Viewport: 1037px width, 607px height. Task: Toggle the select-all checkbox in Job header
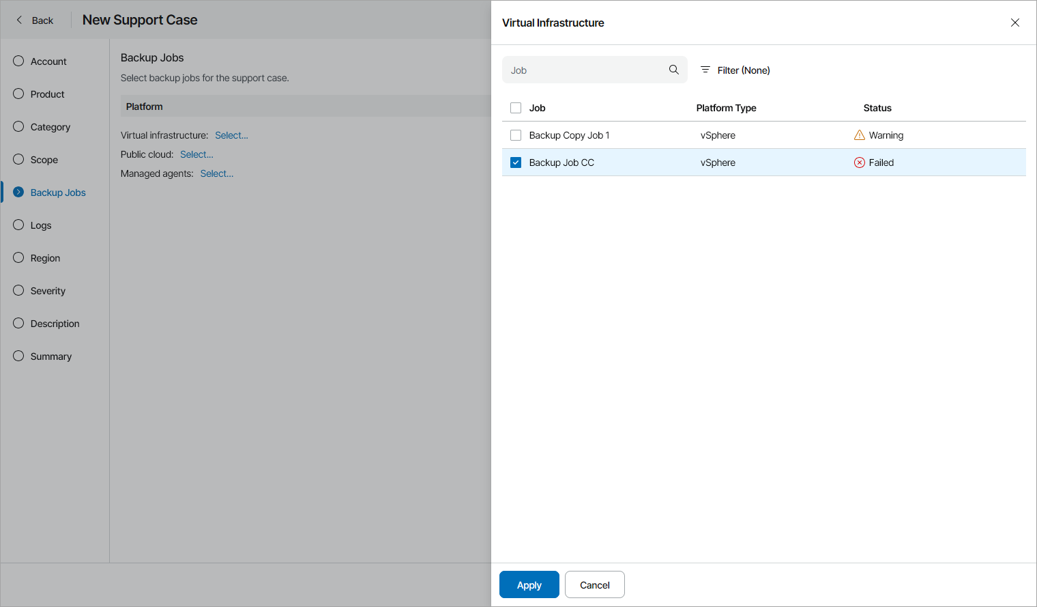click(515, 107)
